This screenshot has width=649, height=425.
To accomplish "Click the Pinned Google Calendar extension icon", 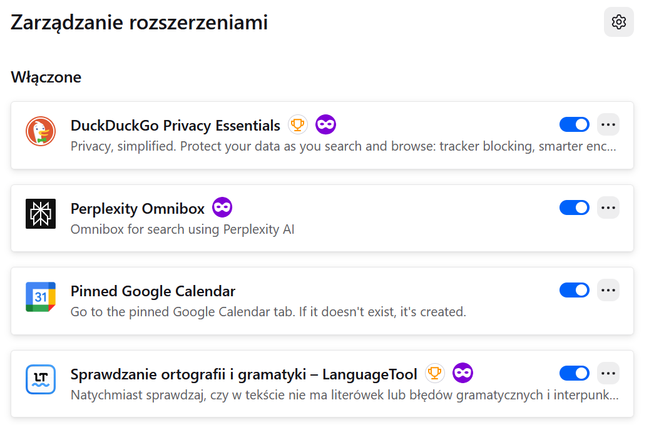I will tap(40, 297).
